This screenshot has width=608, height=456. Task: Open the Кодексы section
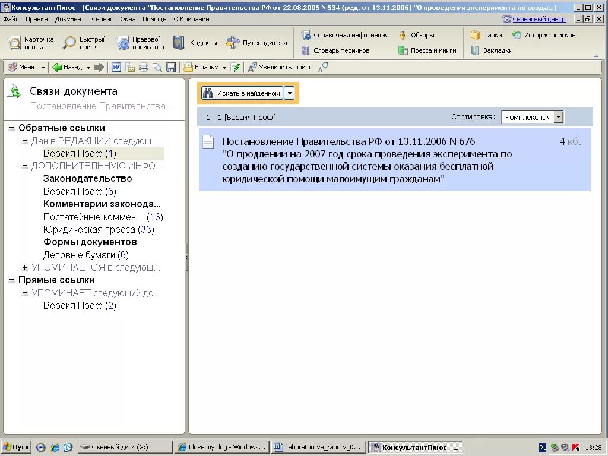point(195,43)
